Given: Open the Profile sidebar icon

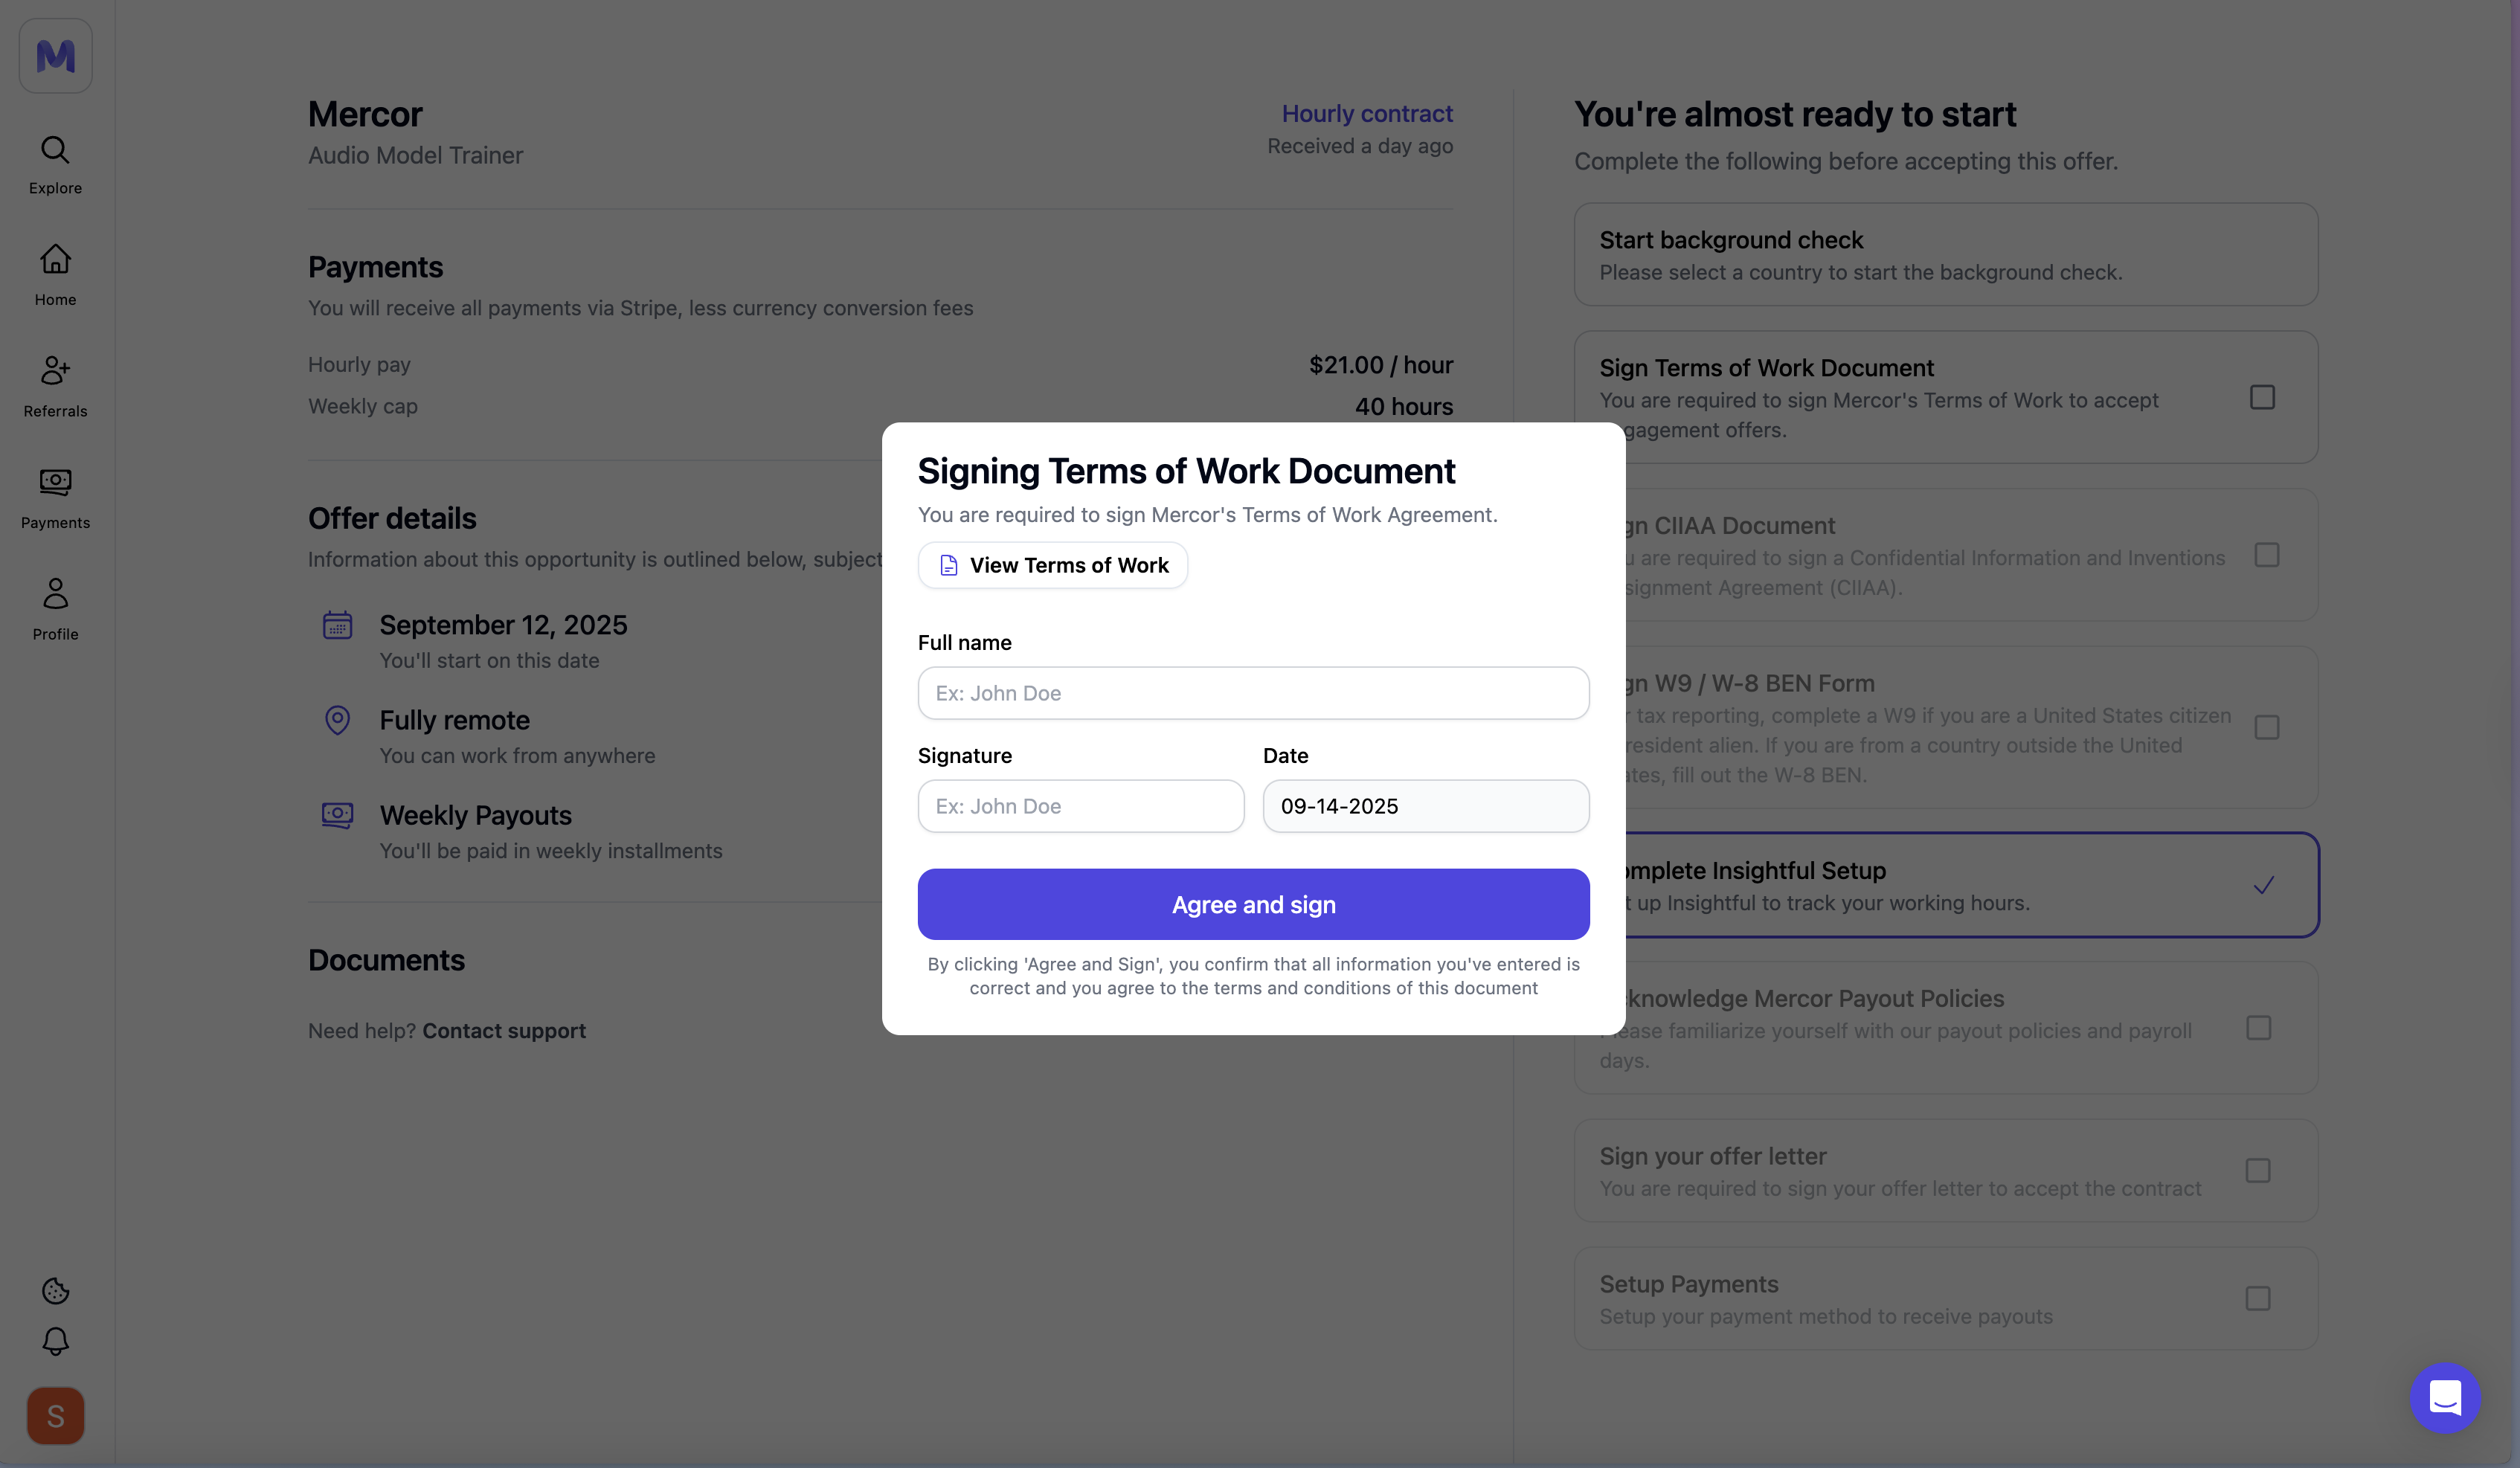Looking at the screenshot, I should coord(55,593).
